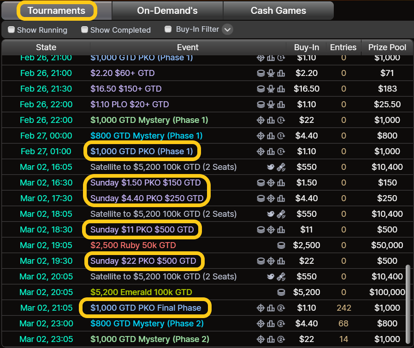Click the satellite icon on the 20:05 Satellite row

(281, 277)
